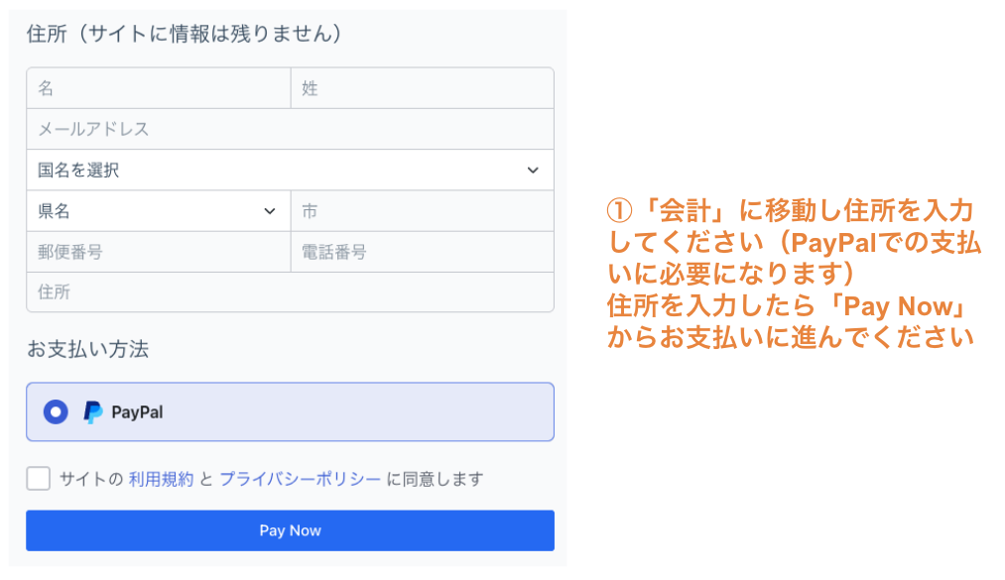Click the 電話番号 phone number field
This screenshot has height=580, width=1005.
(x=423, y=252)
